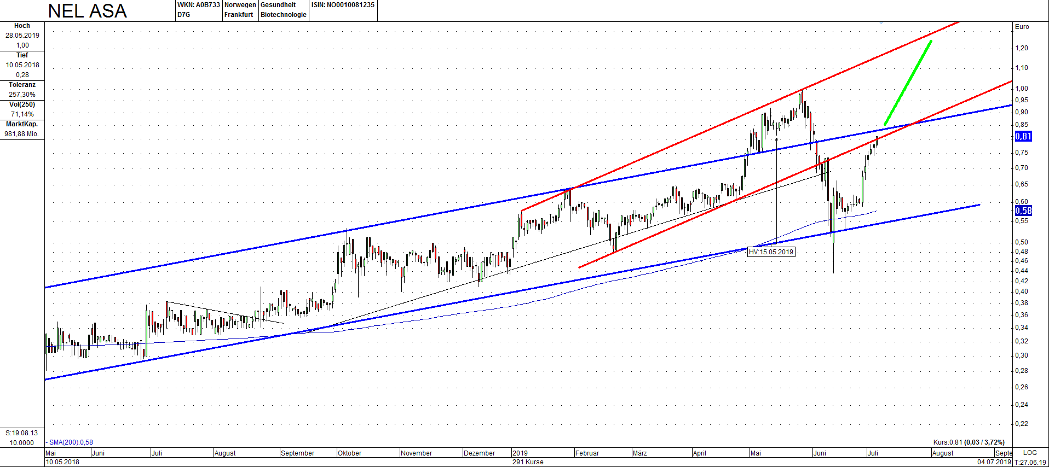1049x467 pixels.
Task: Click the 2019 year marker on the time axis
Action: coord(520,453)
